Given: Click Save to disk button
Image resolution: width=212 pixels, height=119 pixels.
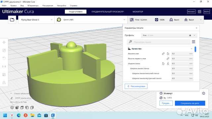Looking at the screenshot, I should pyautogui.click(x=190, y=103).
